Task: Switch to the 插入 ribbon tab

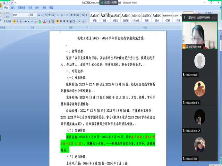Action: [13, 7]
